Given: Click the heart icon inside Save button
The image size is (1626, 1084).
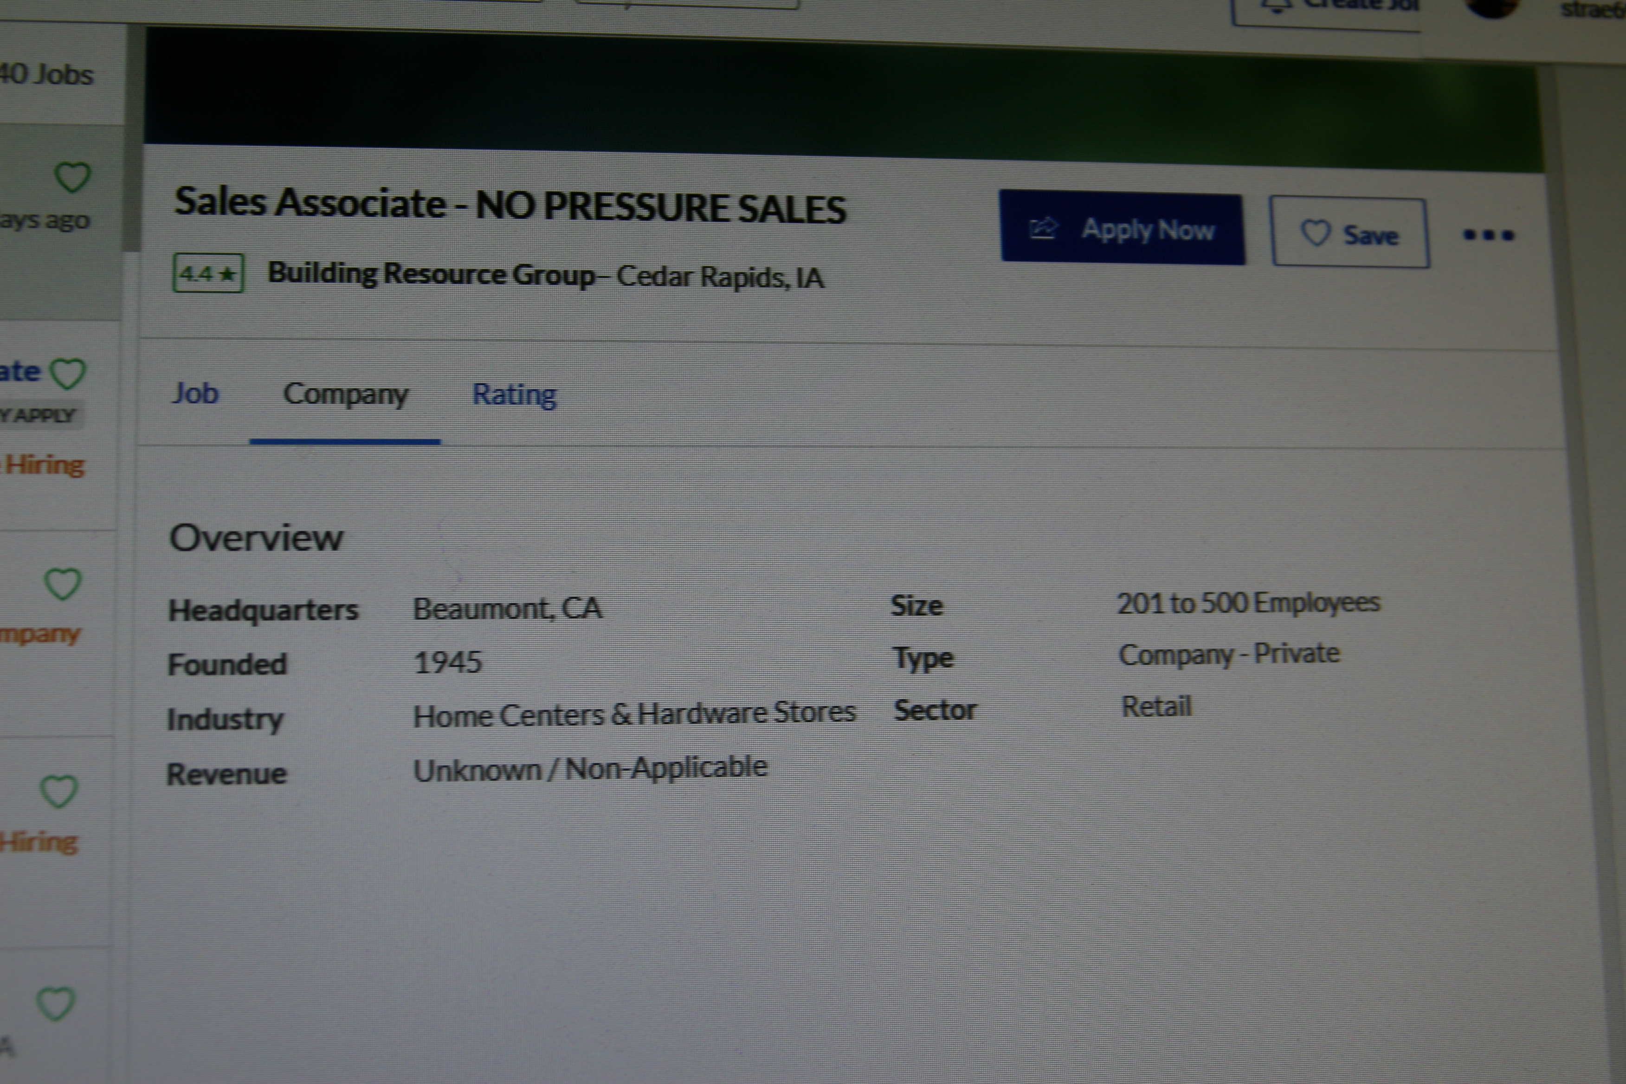Looking at the screenshot, I should [1315, 232].
